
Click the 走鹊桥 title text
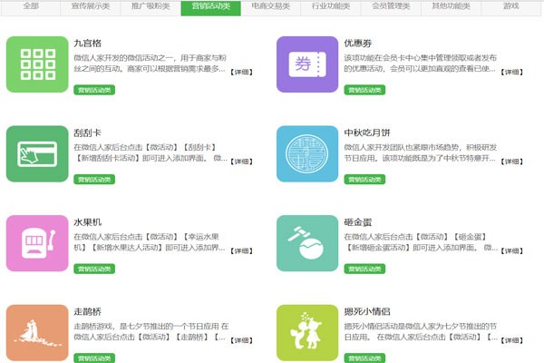click(87, 311)
